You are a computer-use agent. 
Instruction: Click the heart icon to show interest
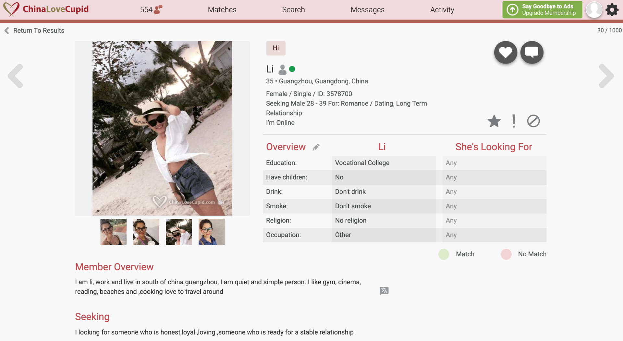coord(505,52)
